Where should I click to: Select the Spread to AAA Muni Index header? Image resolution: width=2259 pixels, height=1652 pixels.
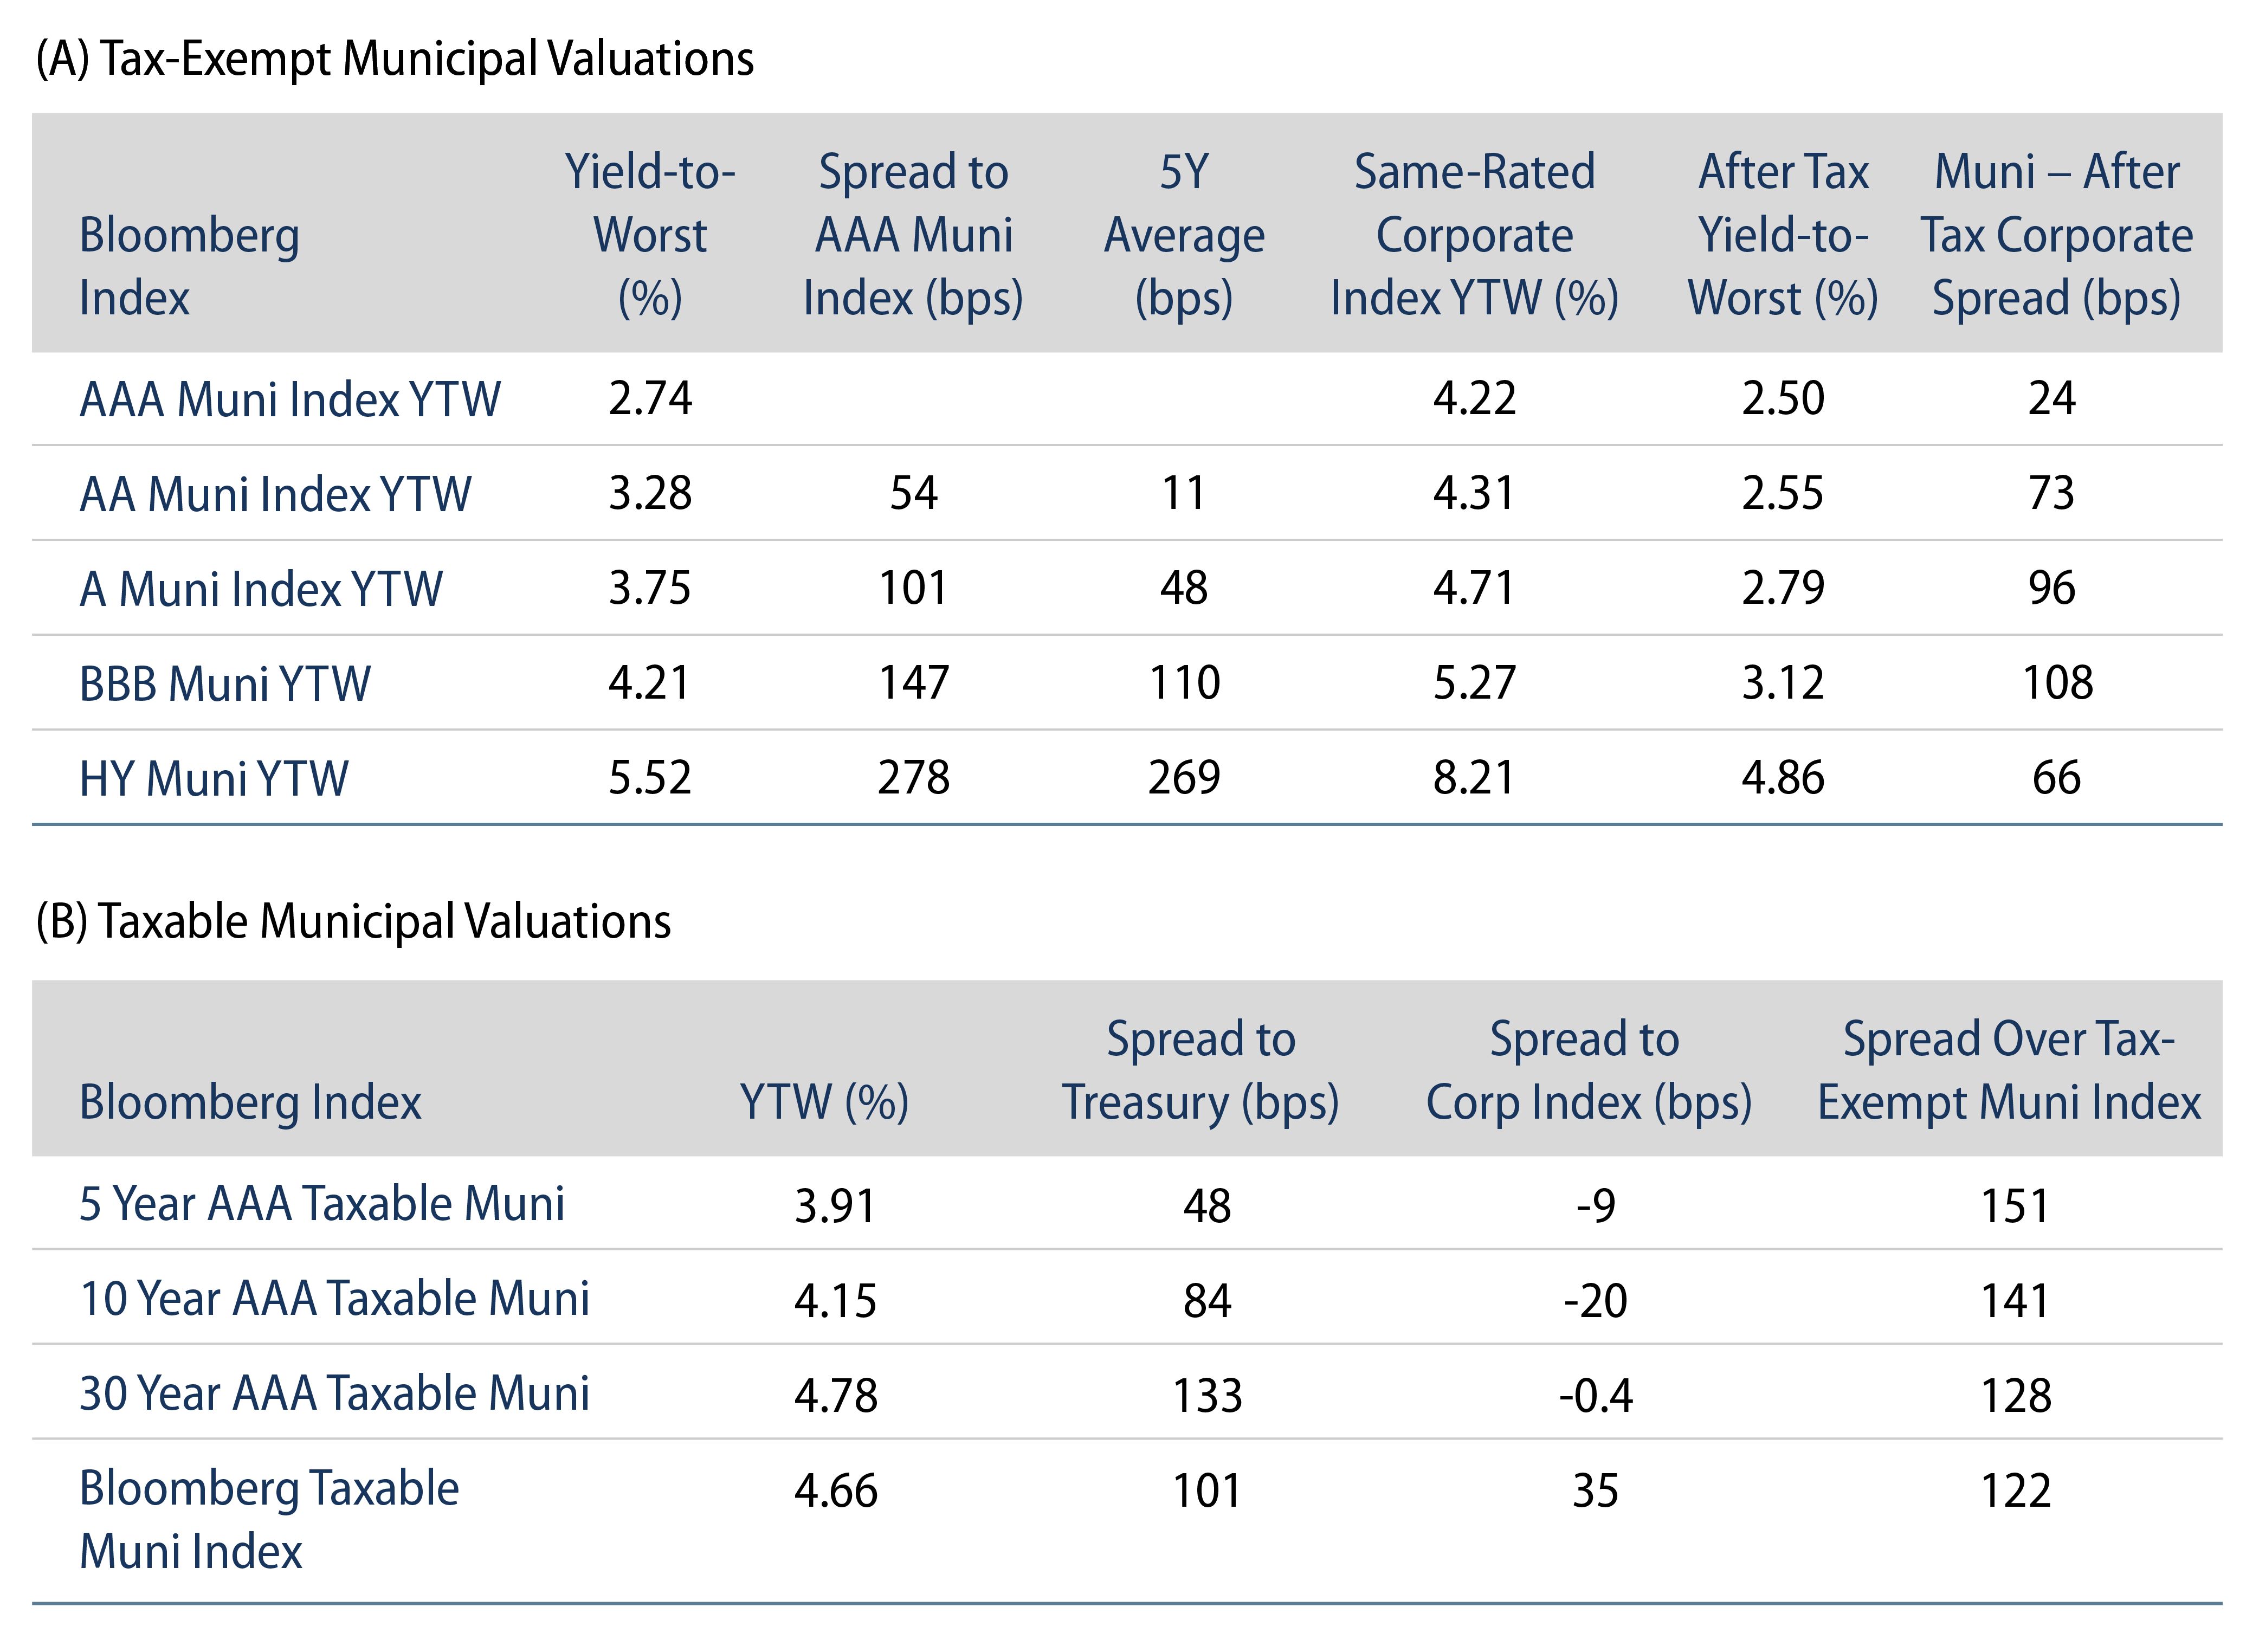(913, 235)
